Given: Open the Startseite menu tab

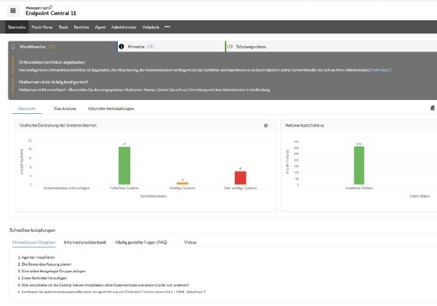Looking at the screenshot, I should [16, 27].
